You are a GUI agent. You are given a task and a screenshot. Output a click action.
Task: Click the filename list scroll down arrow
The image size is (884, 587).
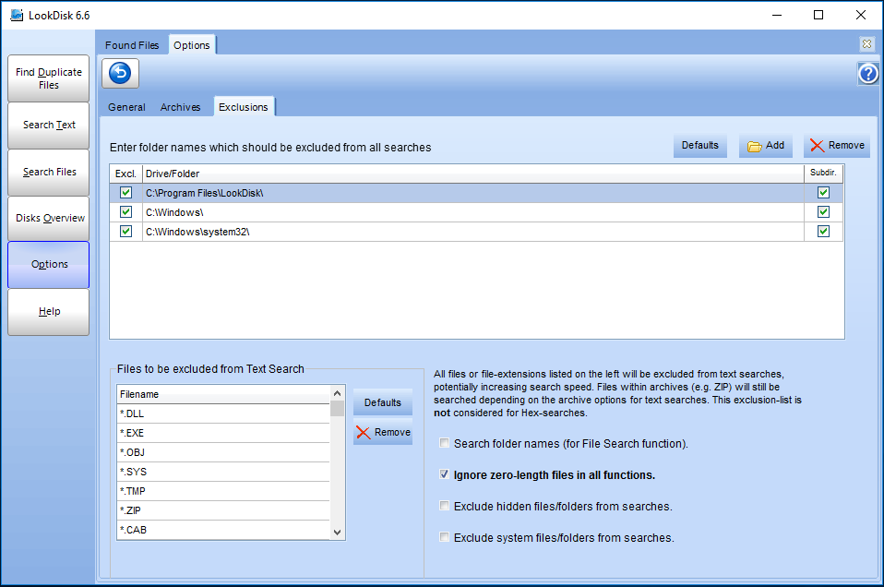[337, 533]
